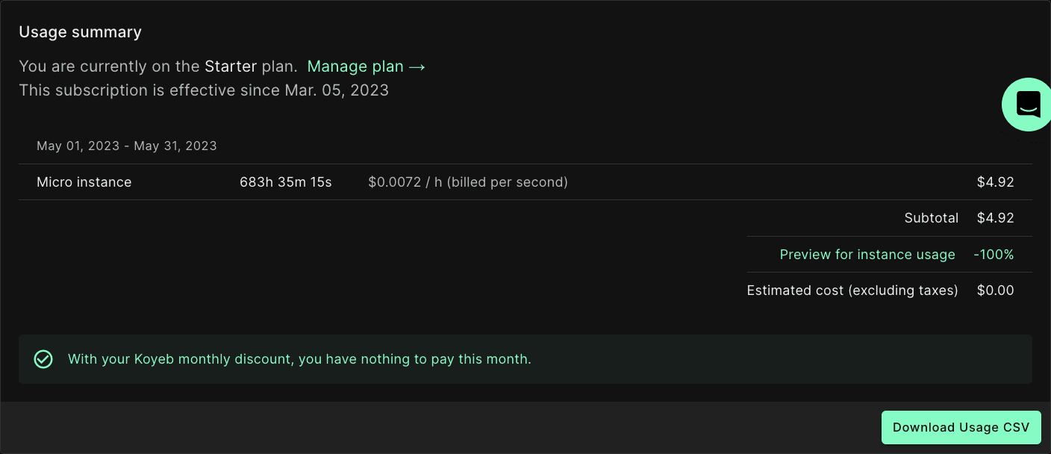Viewport: 1051px width, 454px height.
Task: Click the green checkmark icon in discount notice
Action: tap(43, 359)
